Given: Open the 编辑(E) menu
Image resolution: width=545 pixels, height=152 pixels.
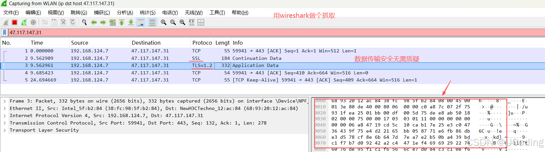Looking at the screenshot, I should [33, 13].
